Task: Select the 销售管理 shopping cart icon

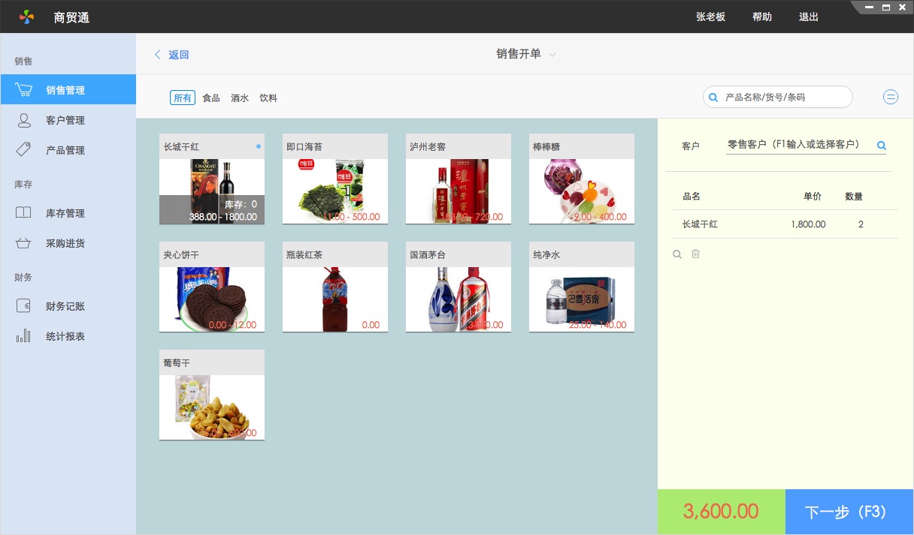Action: pos(23,89)
